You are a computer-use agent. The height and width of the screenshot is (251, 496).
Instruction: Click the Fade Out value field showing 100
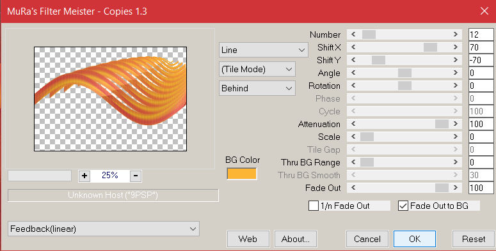tap(481, 188)
